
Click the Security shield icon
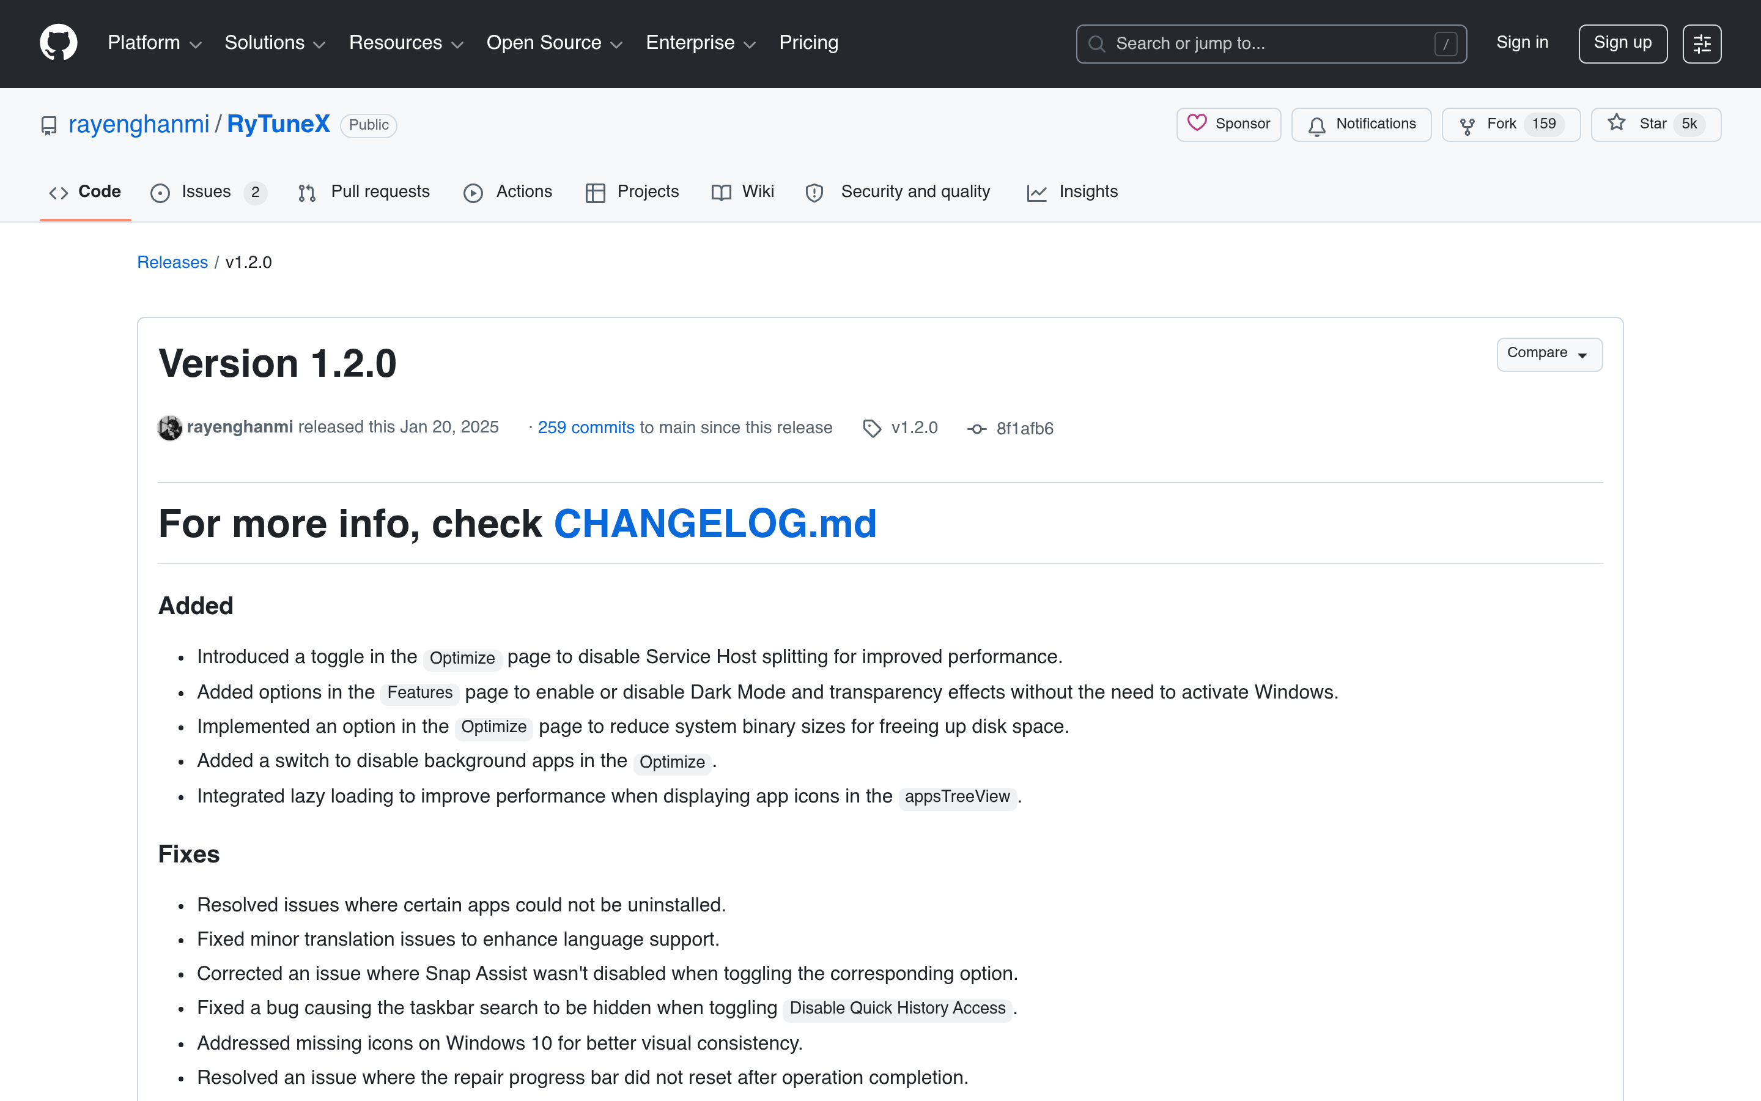[814, 193]
